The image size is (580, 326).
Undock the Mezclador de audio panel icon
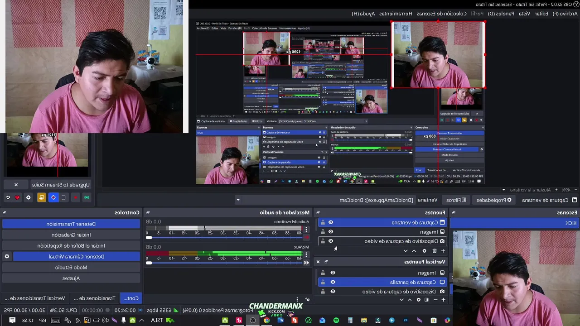pos(148,212)
